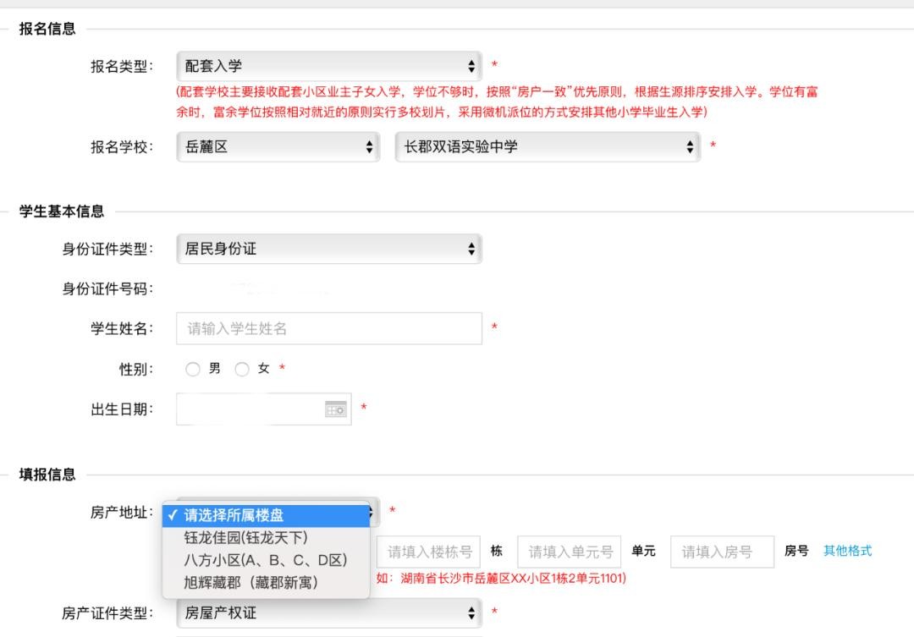Click the 请填入楼栋号 input box

point(429,552)
